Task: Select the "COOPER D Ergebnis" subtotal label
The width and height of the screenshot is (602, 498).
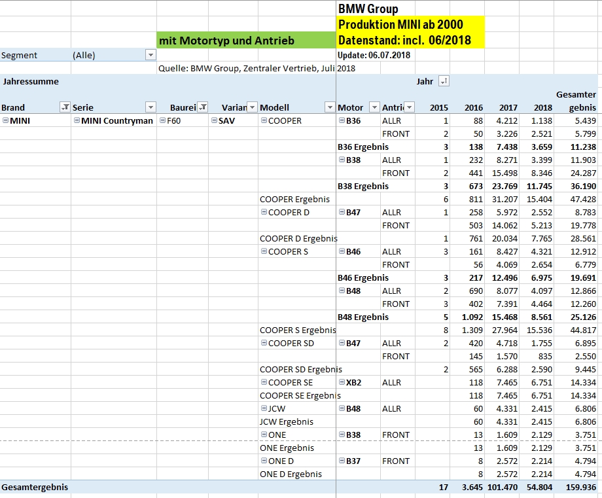Action: [298, 238]
